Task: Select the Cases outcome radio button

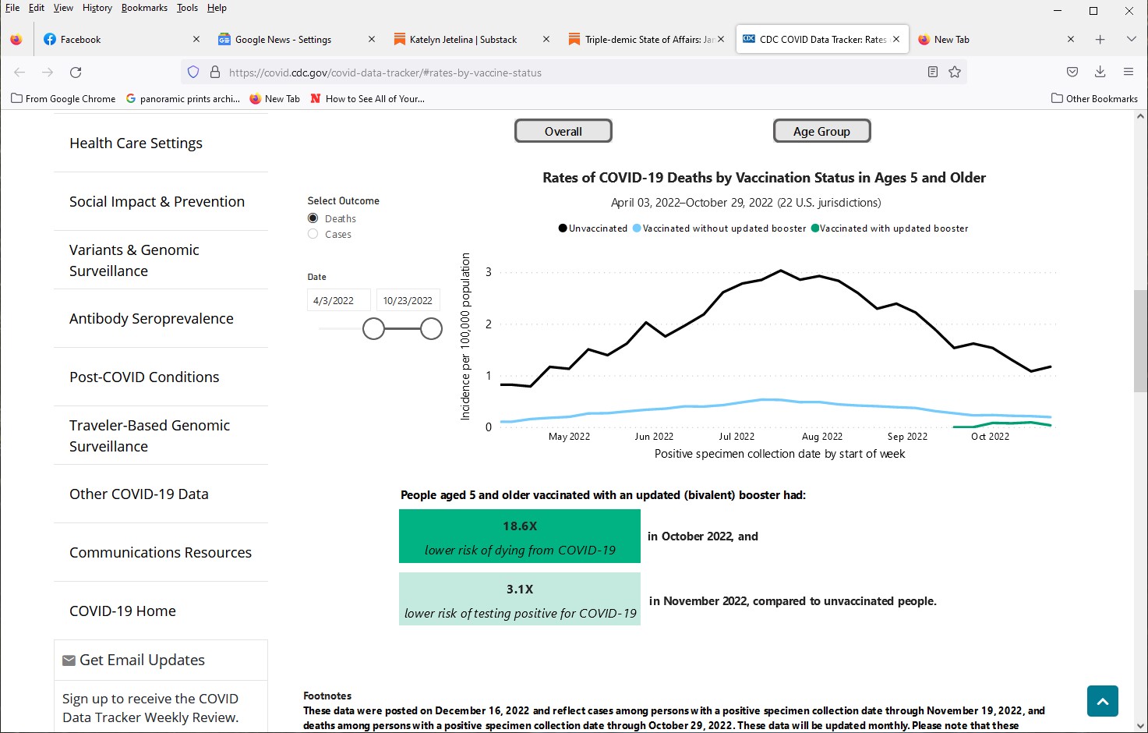Action: [313, 234]
